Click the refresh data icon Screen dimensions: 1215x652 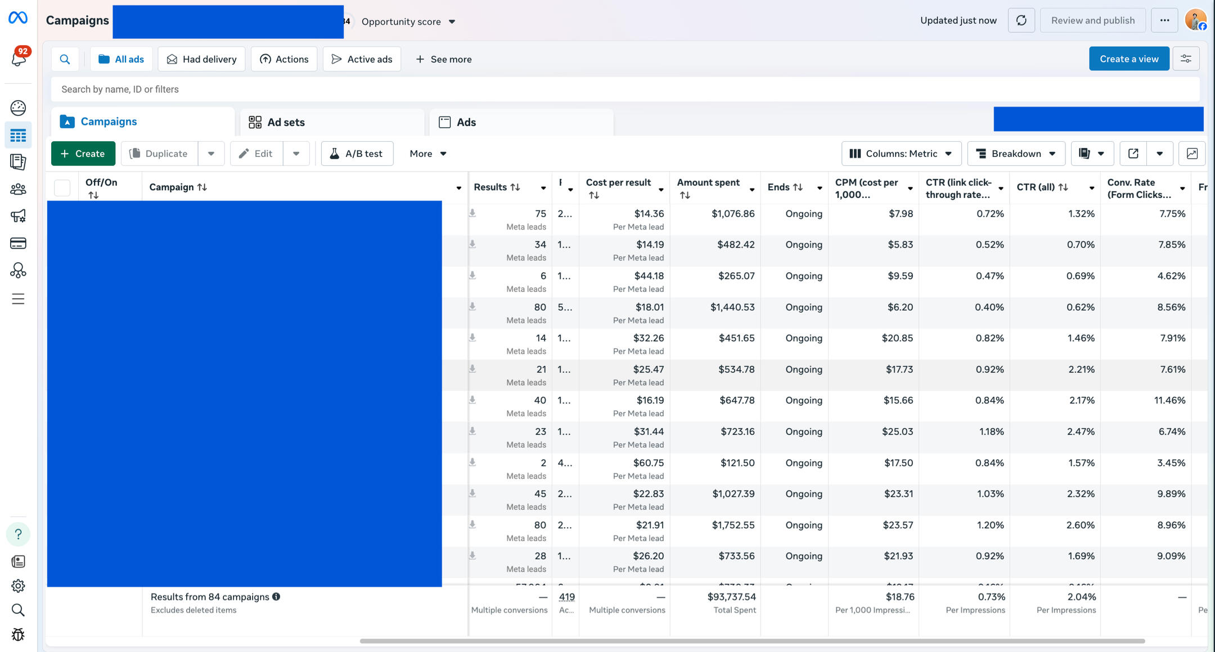click(x=1021, y=20)
